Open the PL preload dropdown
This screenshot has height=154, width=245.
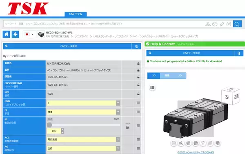tap(83, 112)
